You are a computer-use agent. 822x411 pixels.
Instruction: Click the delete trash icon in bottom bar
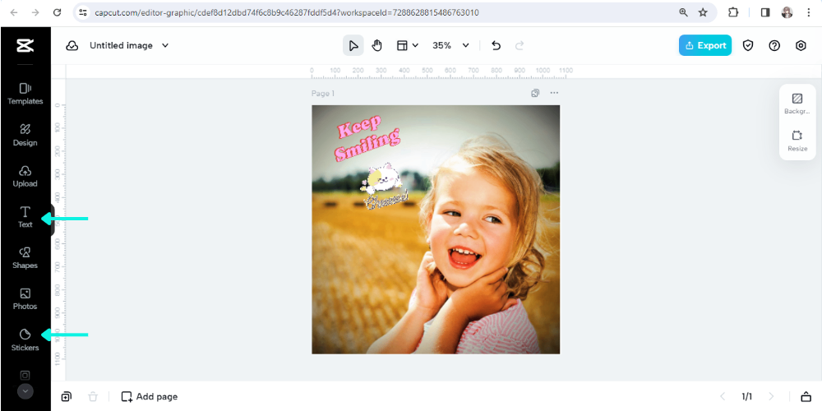[93, 397]
